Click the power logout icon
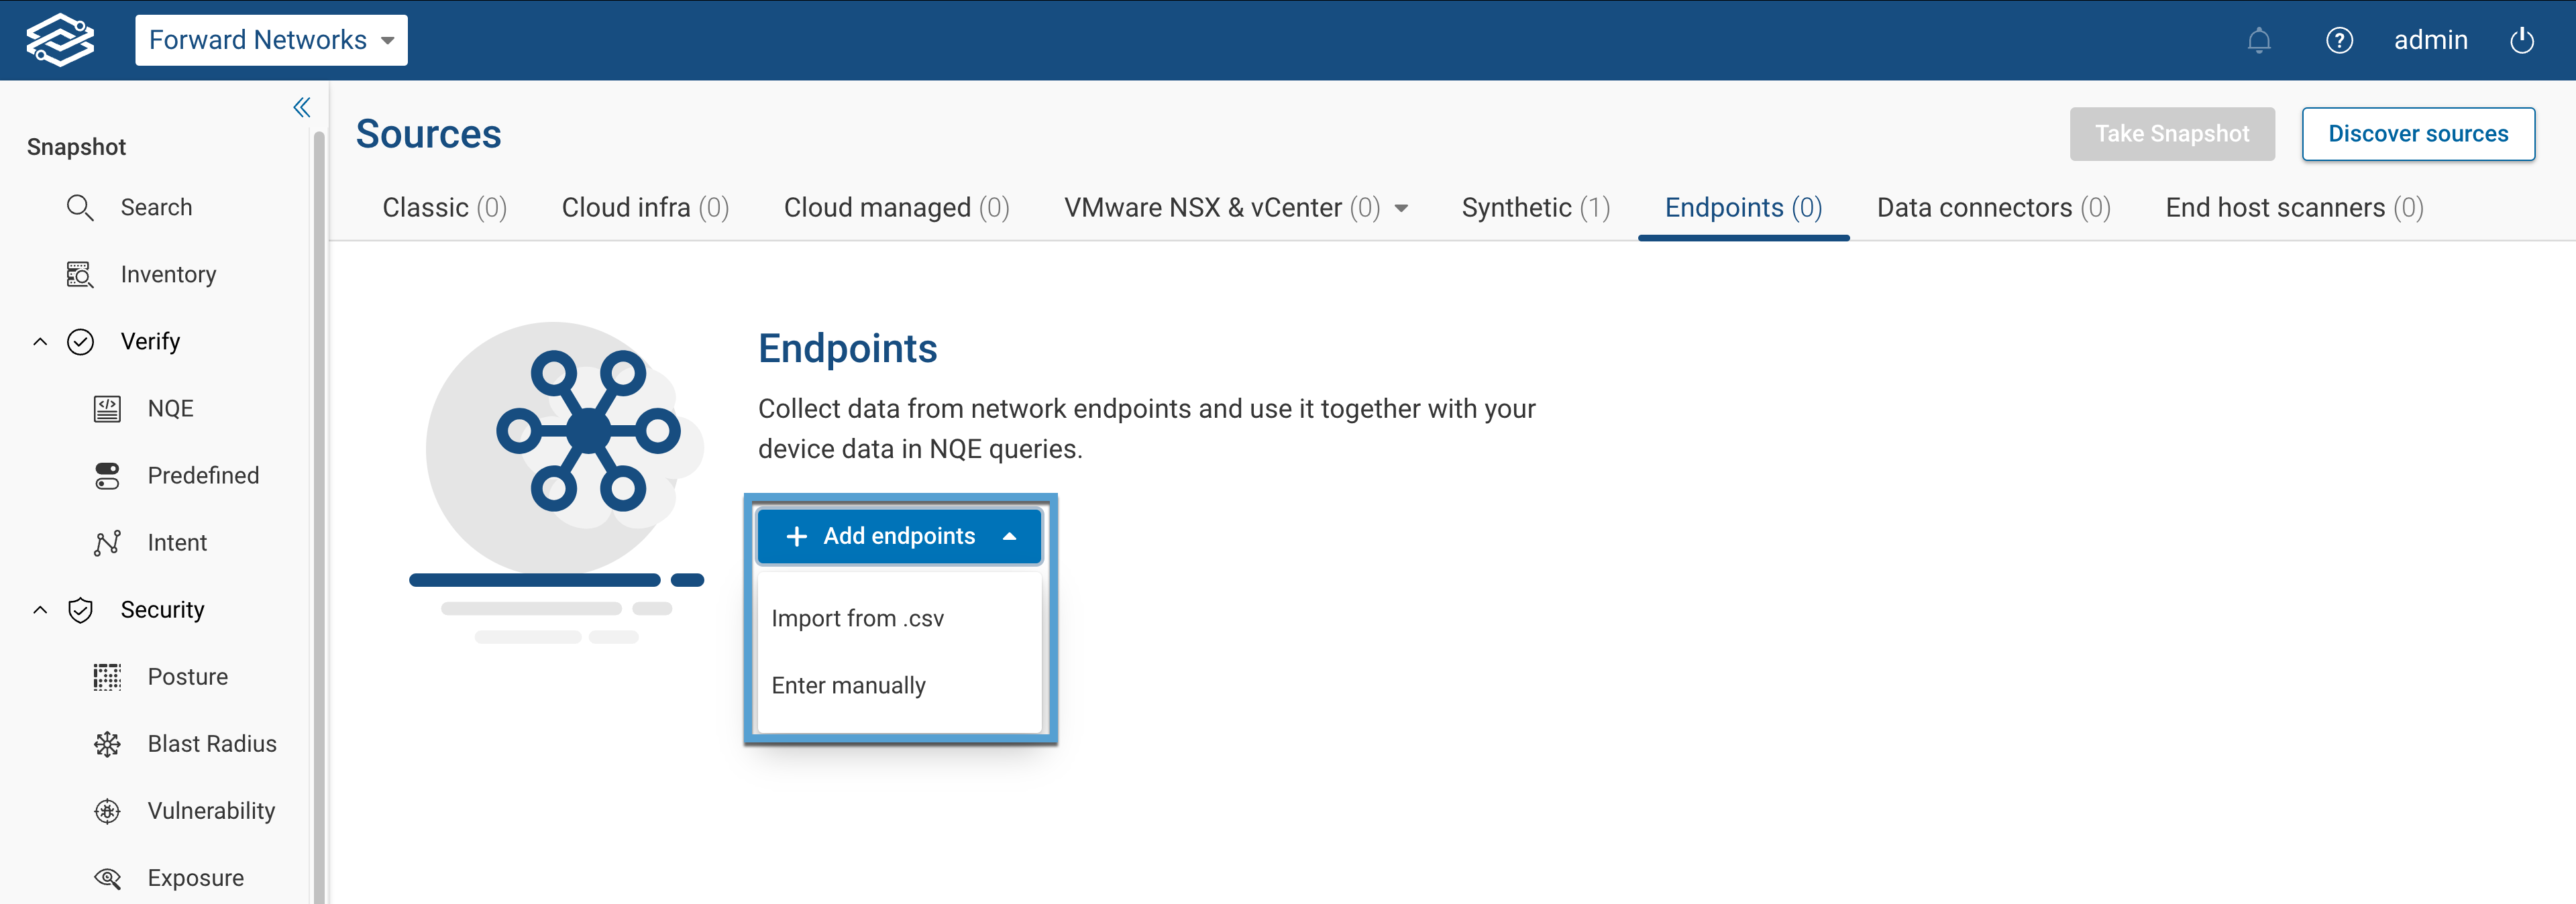This screenshot has width=2576, height=904. (x=2522, y=40)
